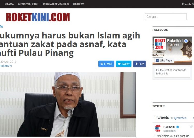194x138 pixels.
Task: Click the blue verified badge beside Roketkini Facebook
Action: pos(186,41)
